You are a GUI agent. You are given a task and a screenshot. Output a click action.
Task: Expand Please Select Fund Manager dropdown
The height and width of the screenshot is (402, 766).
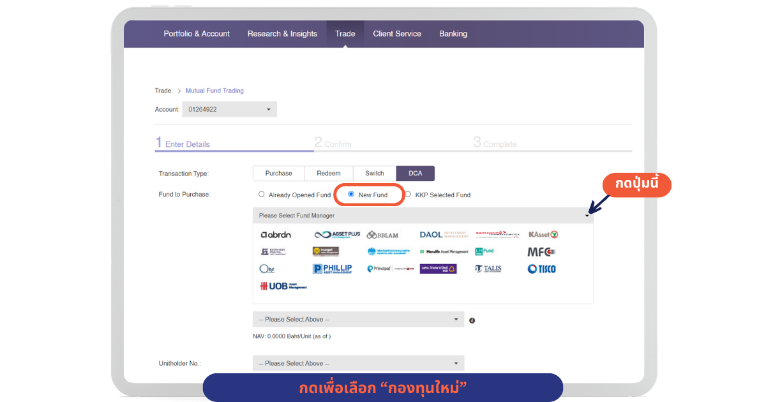coord(423,216)
